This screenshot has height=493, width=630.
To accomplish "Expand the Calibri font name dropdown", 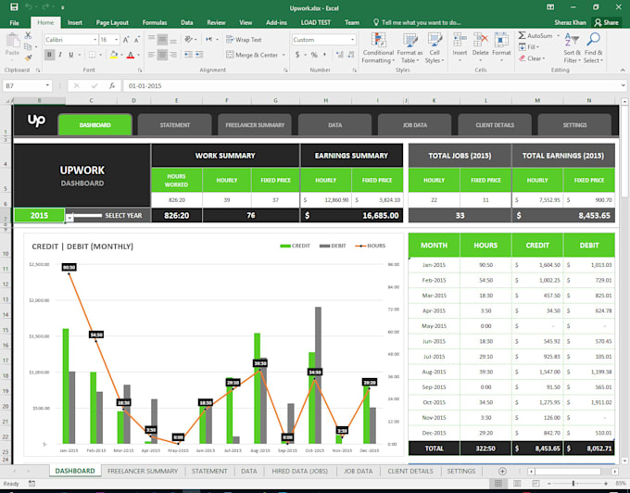I will [95, 40].
